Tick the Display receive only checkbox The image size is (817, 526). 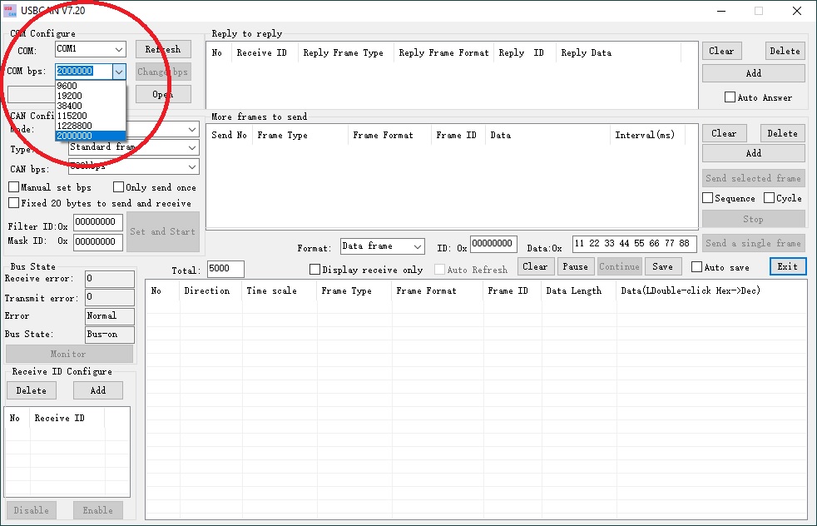(314, 270)
